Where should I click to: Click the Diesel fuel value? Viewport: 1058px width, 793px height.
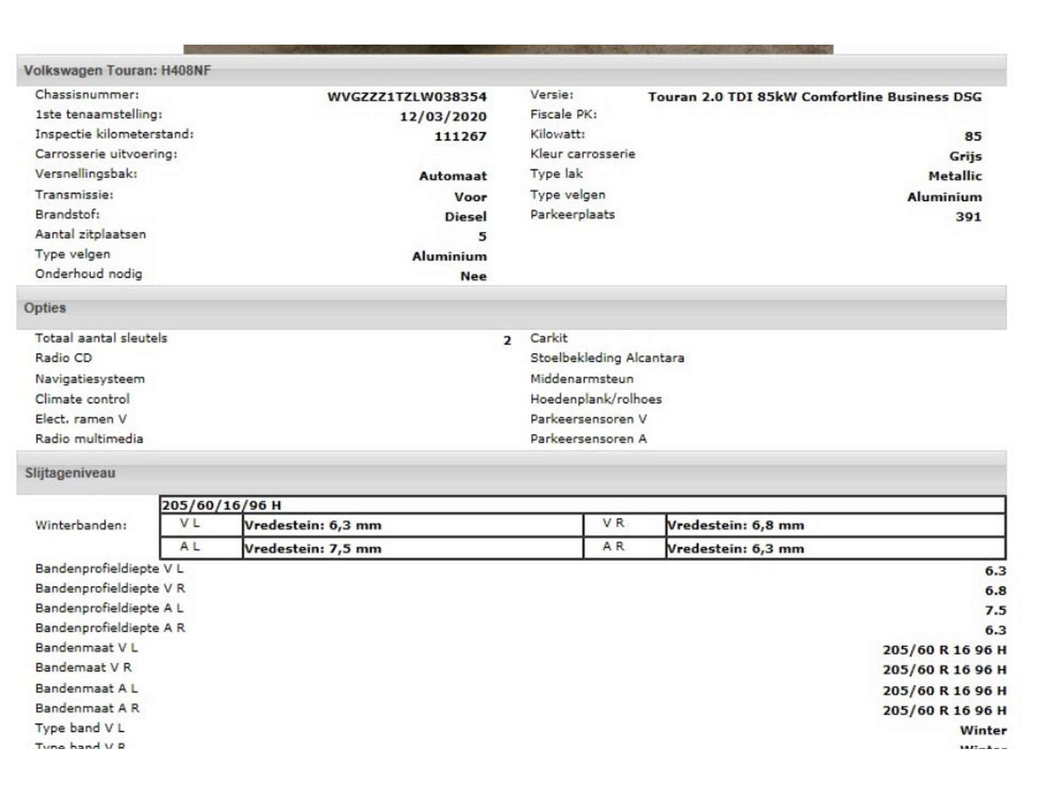(466, 217)
